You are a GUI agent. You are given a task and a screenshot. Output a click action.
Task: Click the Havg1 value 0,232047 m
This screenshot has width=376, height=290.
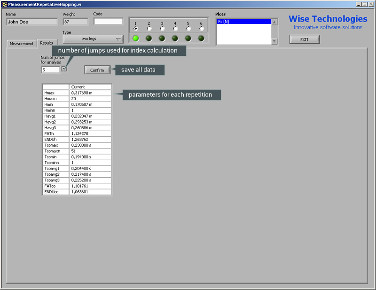(90, 116)
